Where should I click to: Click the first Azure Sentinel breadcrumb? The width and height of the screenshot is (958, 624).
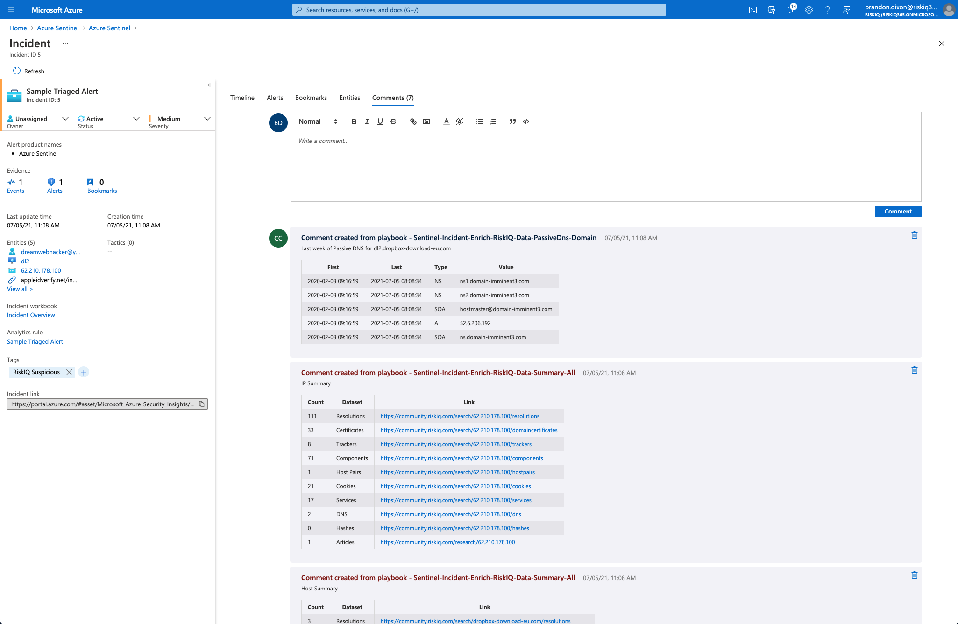coord(58,28)
